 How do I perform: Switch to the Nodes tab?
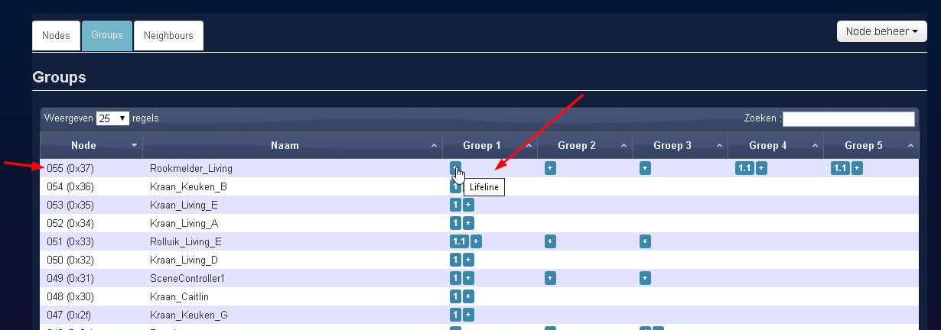coord(56,36)
